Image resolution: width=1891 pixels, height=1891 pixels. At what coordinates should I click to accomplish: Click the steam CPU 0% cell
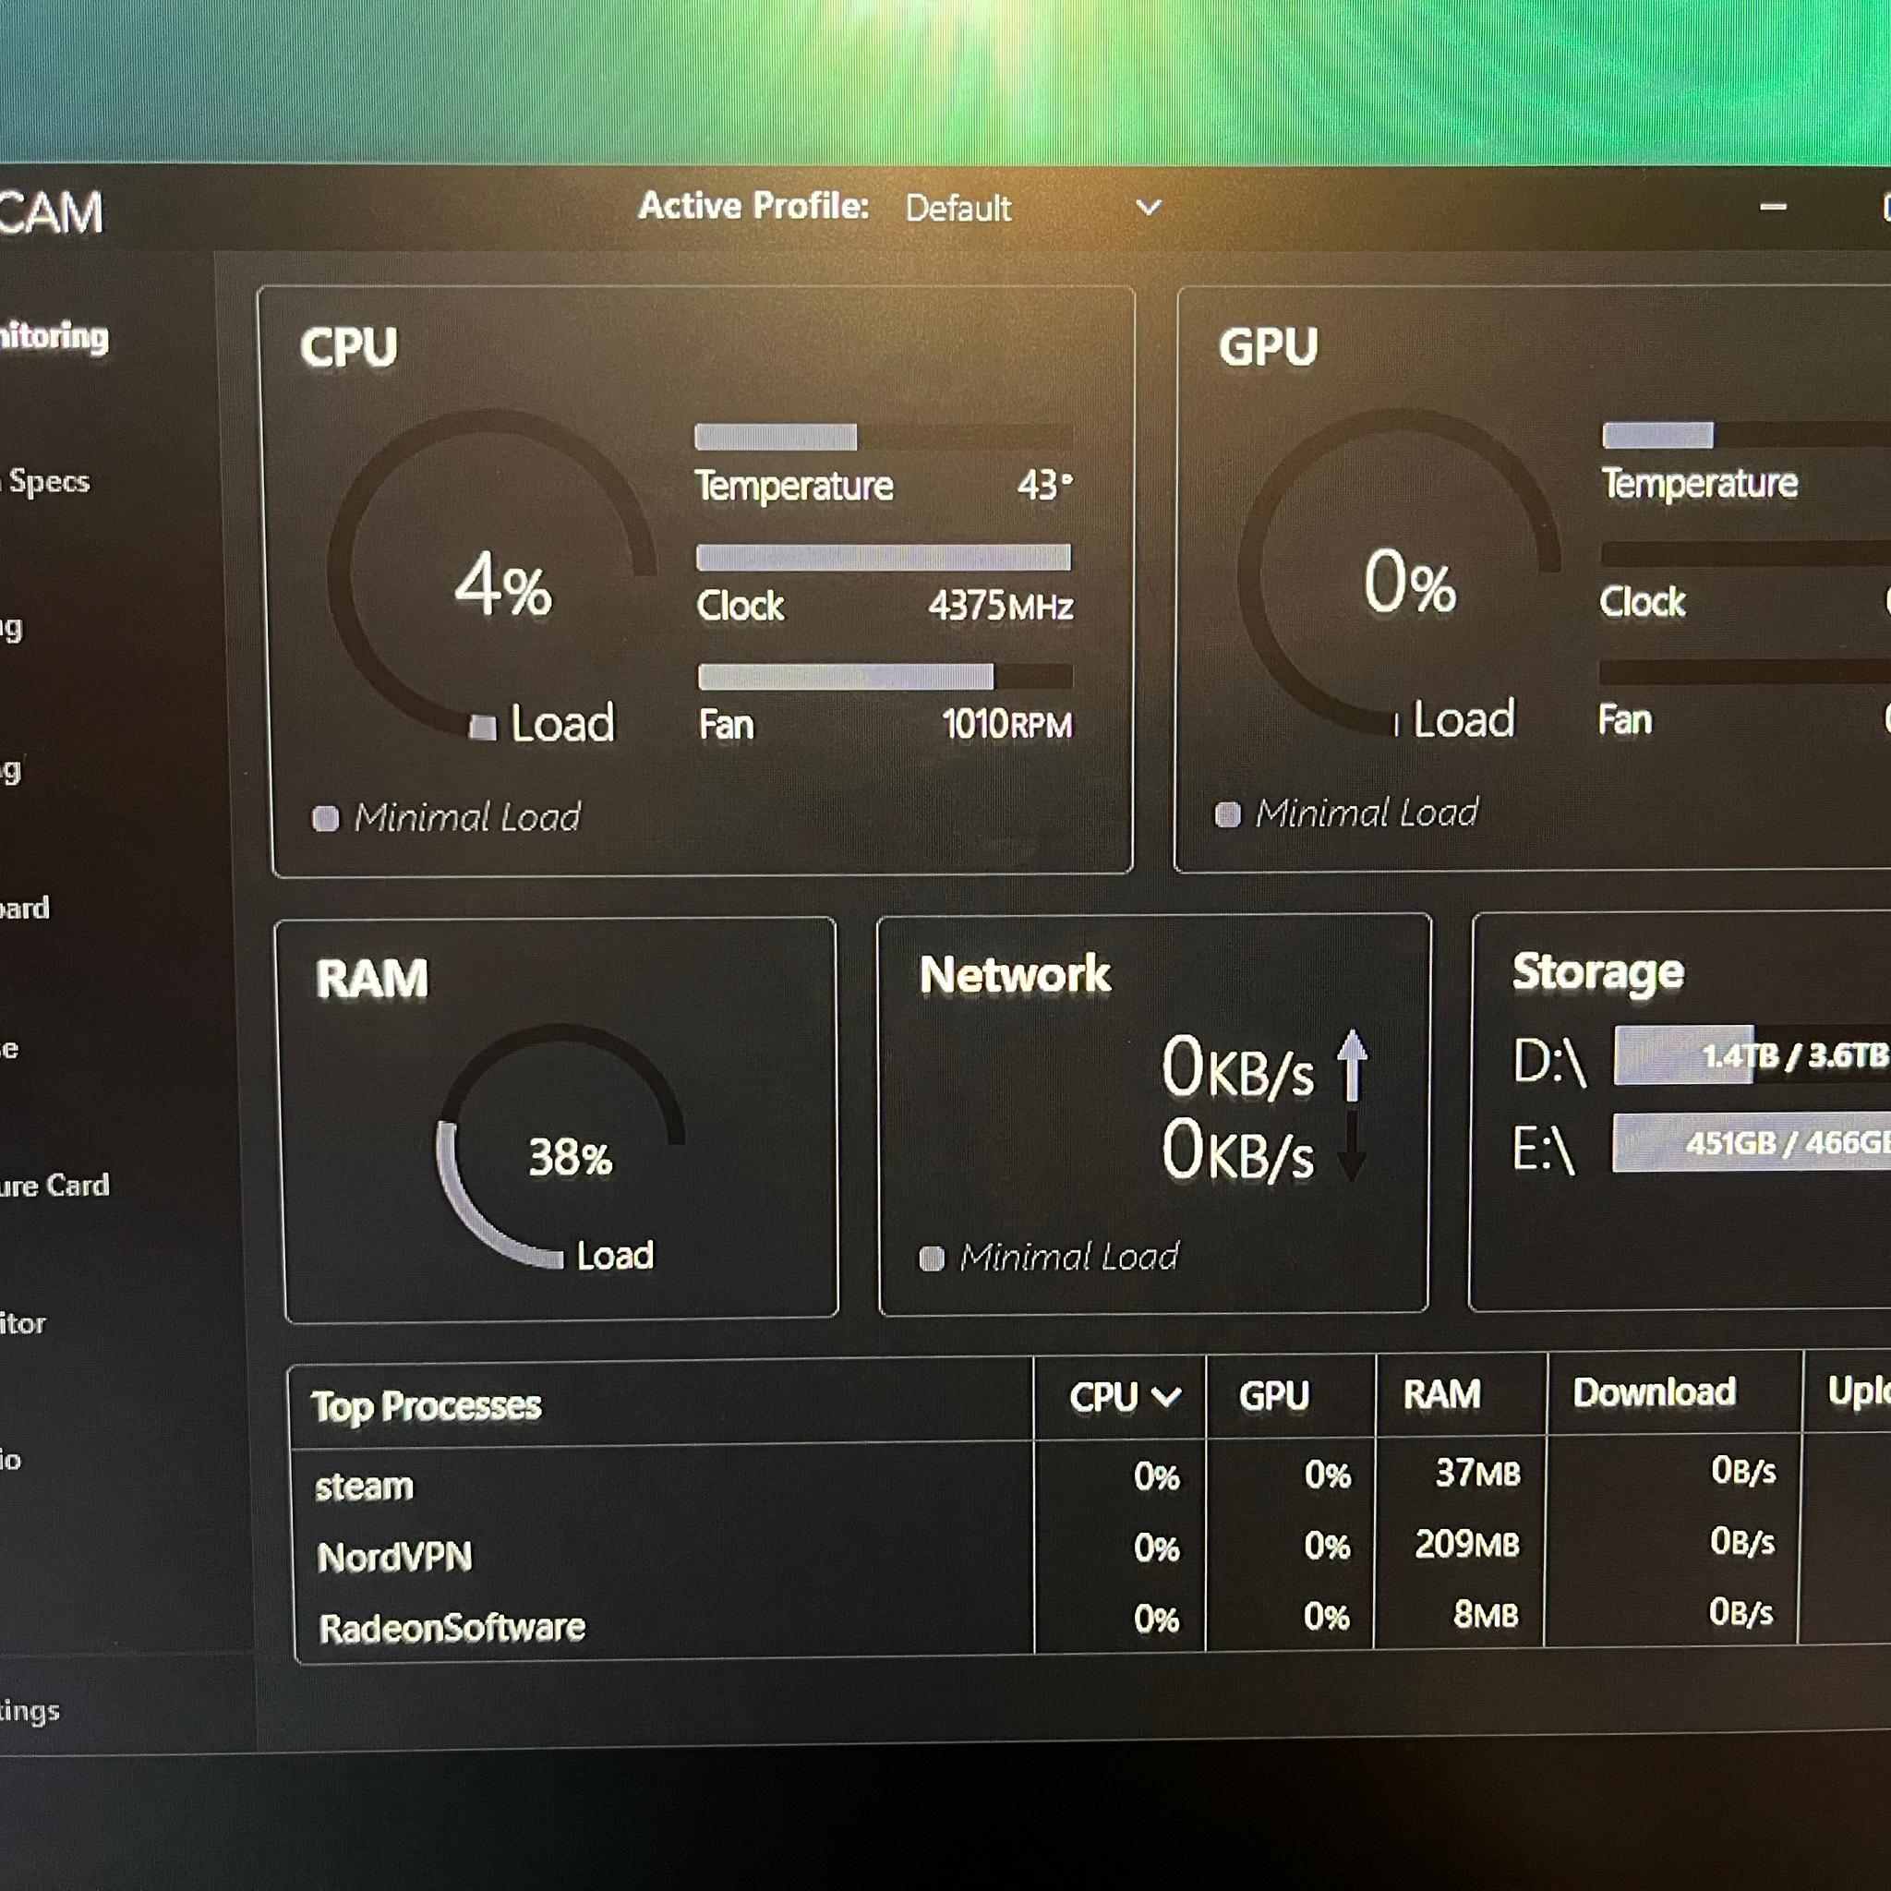click(x=1156, y=1477)
